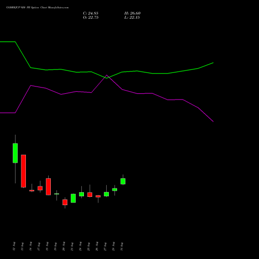Click the green candlestick for 21 Aug
This screenshot has height=259, width=259.
coord(73,198)
